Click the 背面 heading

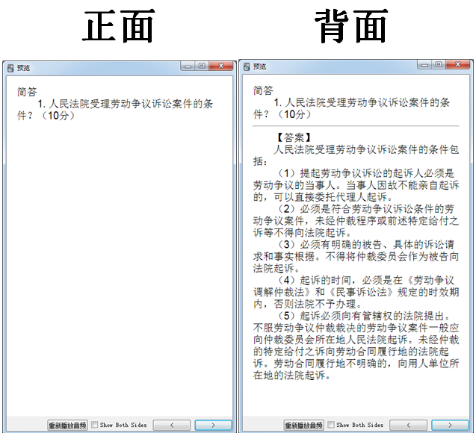pos(351,26)
